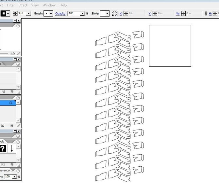Open the View menu
219x195 pixels.
point(35,5)
